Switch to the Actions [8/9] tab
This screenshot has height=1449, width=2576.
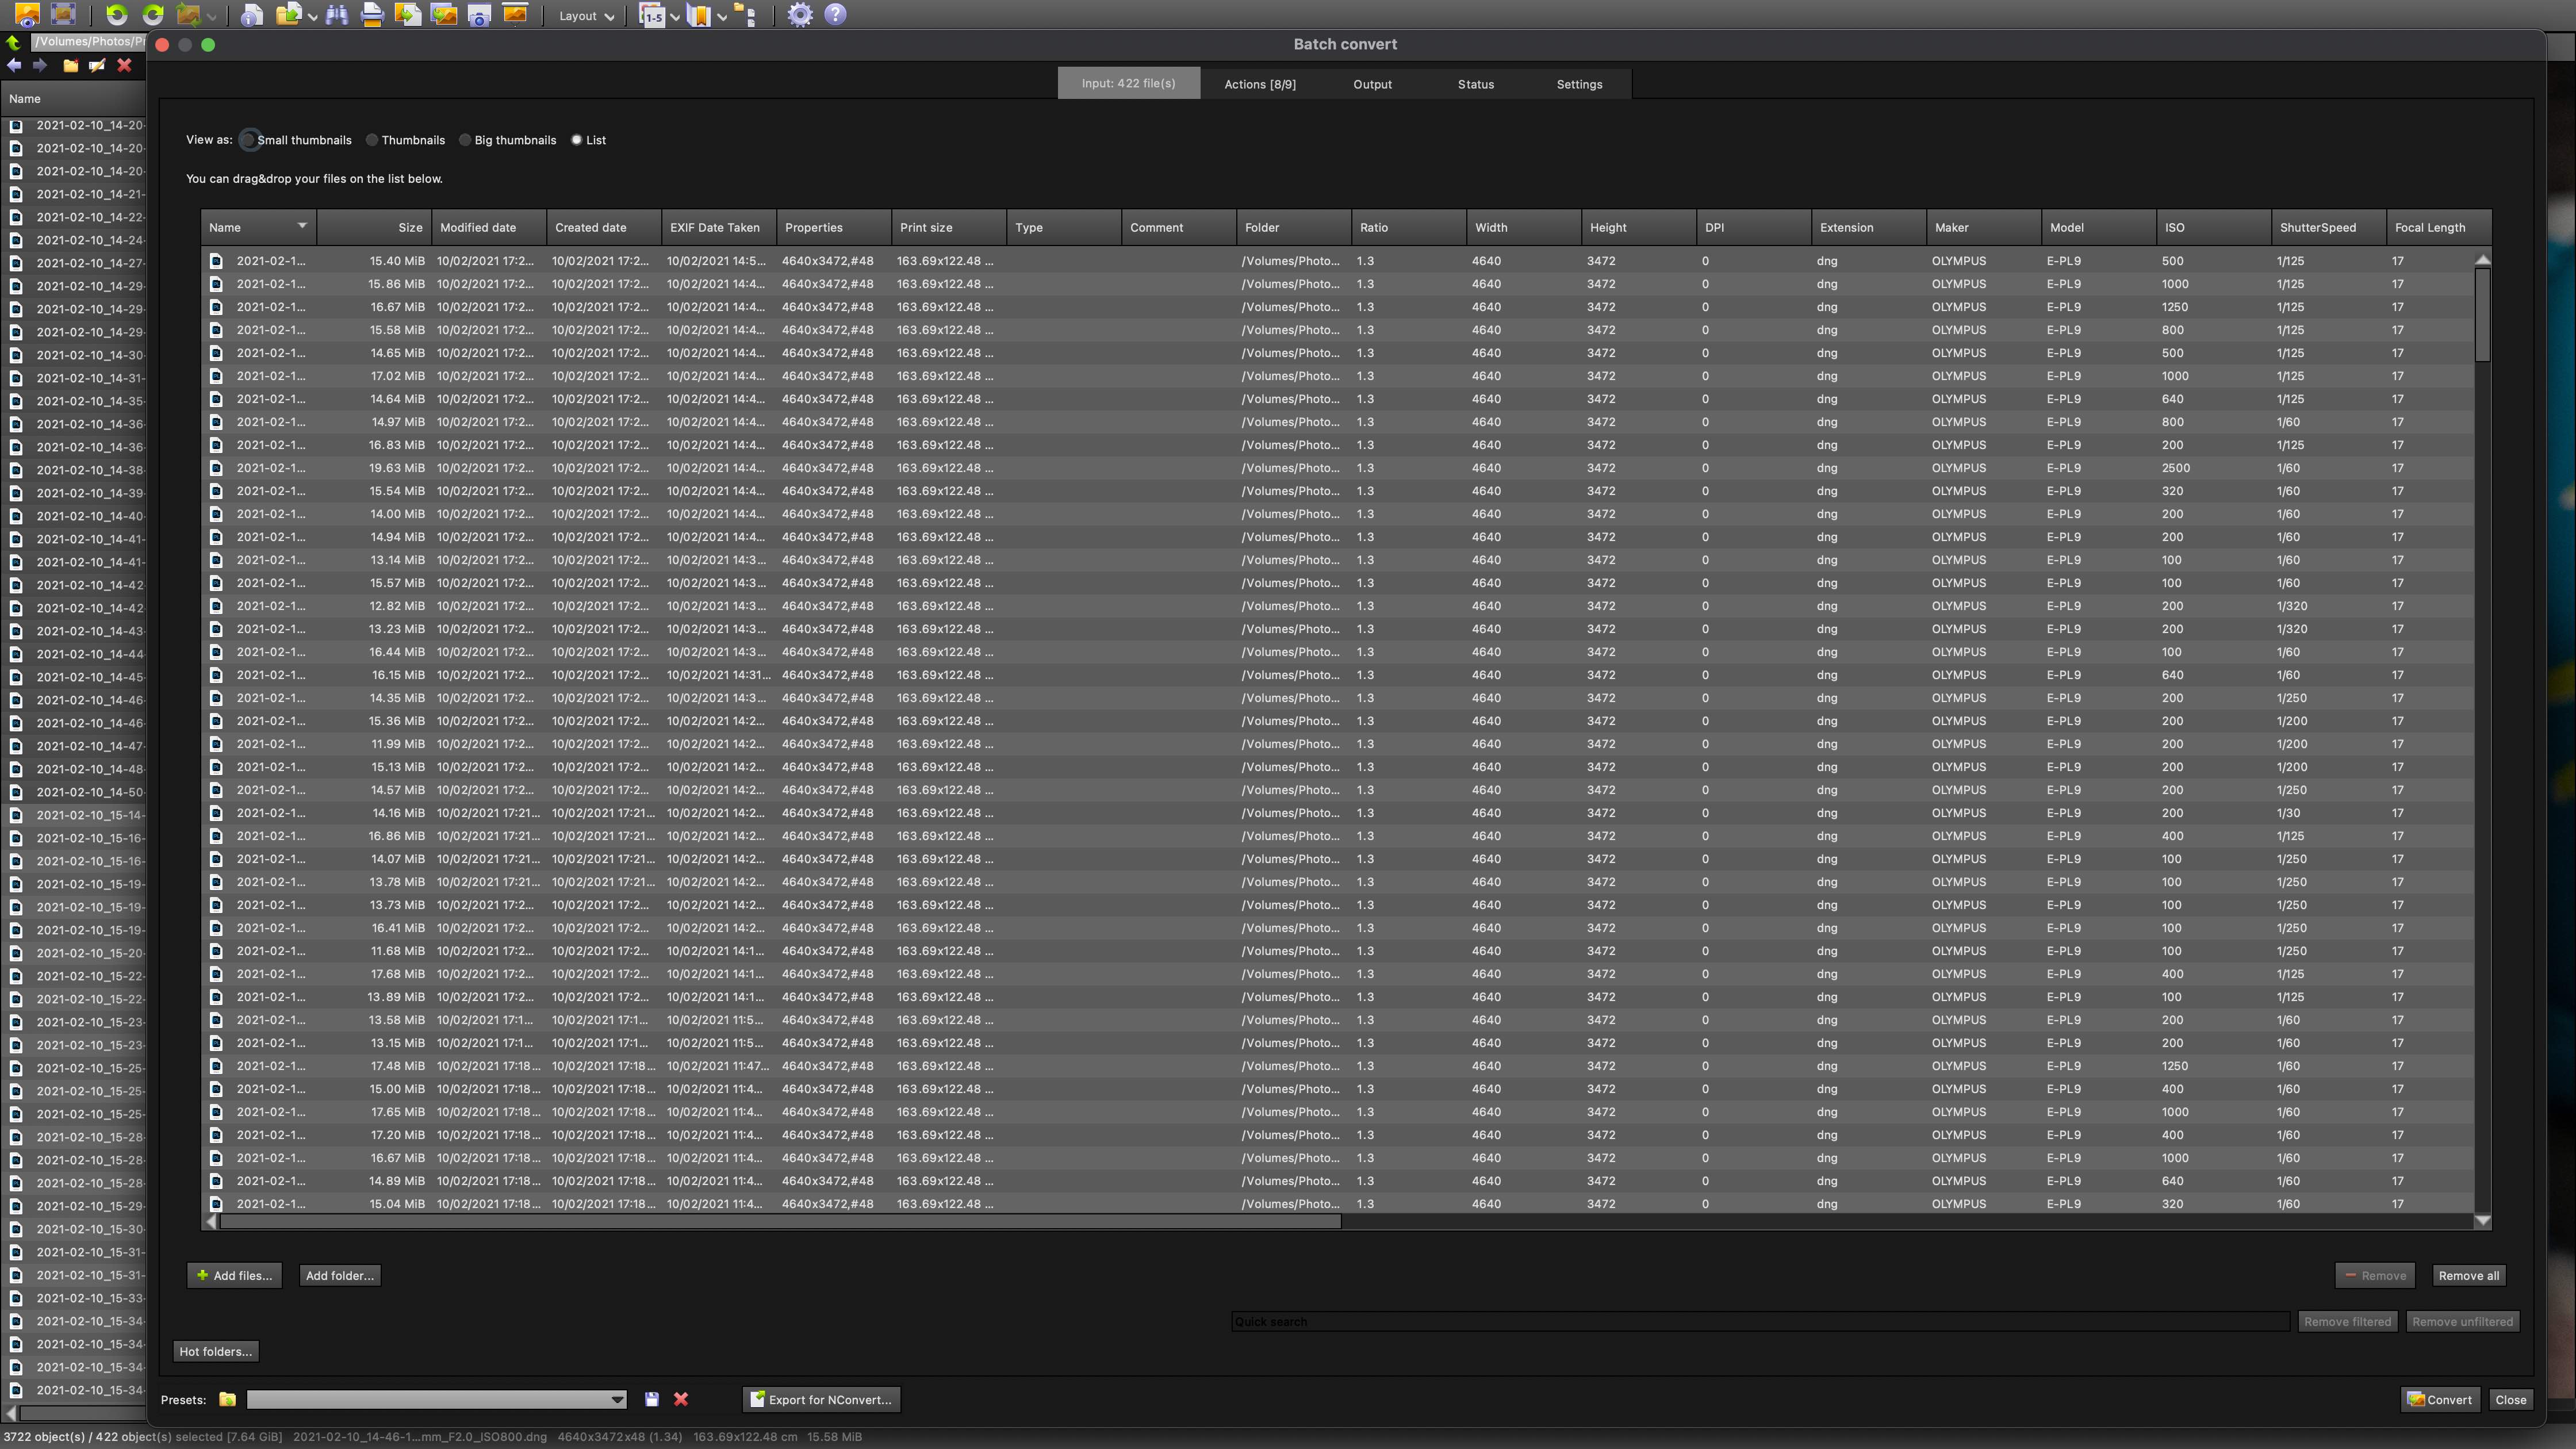(x=1259, y=84)
